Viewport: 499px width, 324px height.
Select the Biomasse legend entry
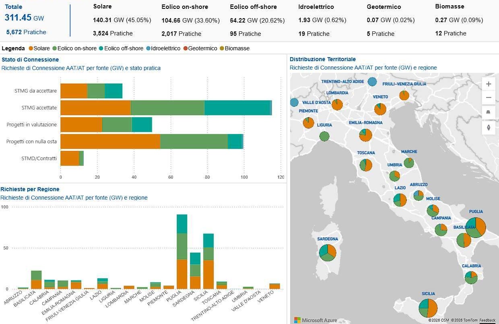click(234, 48)
